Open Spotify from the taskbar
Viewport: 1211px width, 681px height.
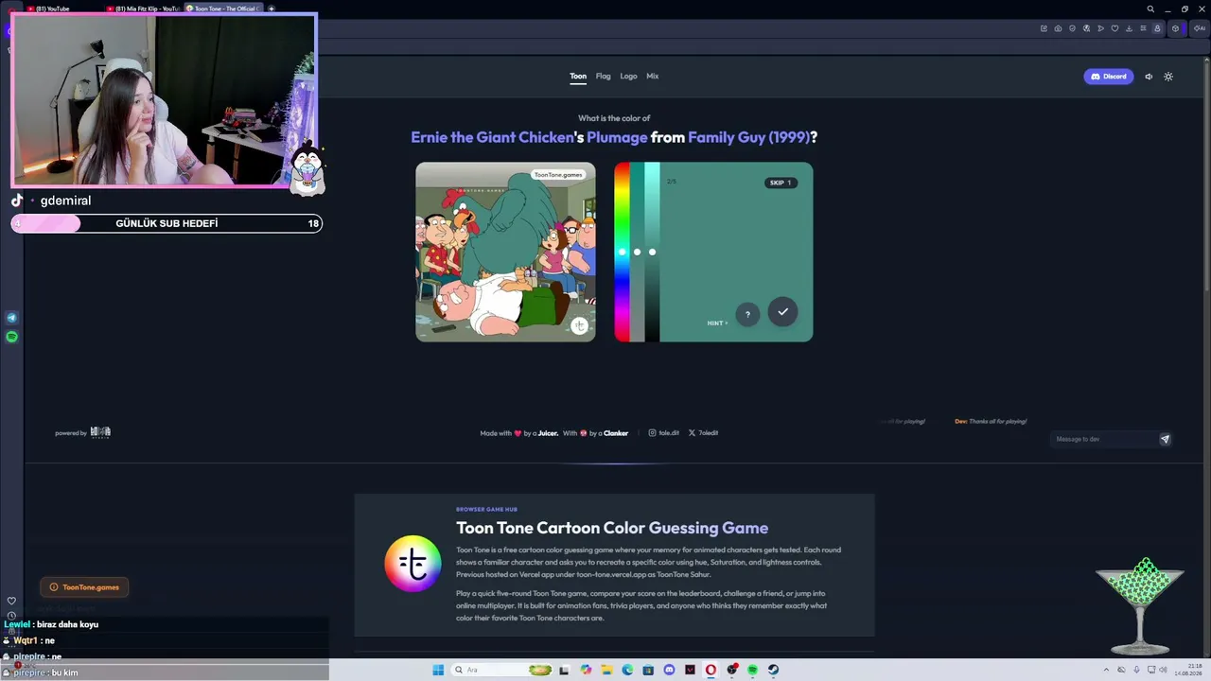coord(752,670)
